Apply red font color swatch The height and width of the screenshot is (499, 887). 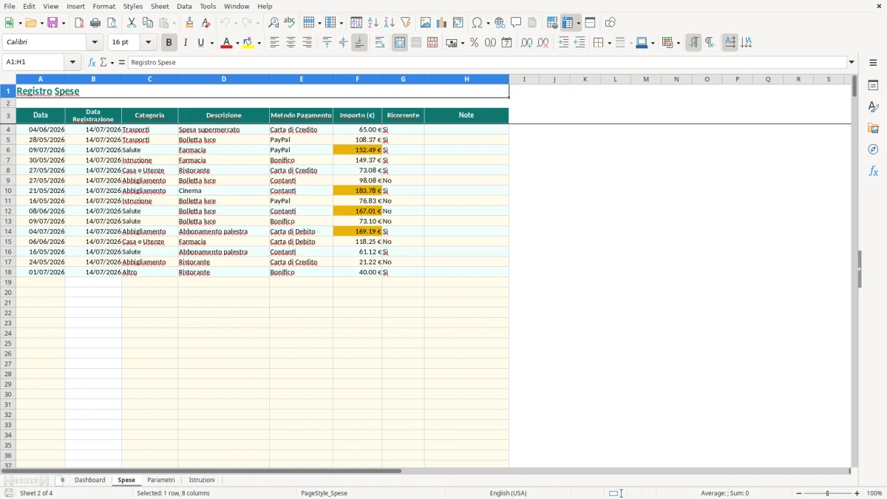pyautogui.click(x=226, y=43)
